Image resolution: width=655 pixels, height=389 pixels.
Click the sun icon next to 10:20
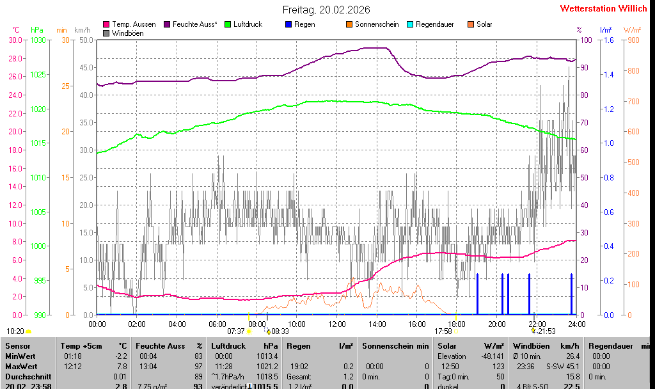point(29,331)
